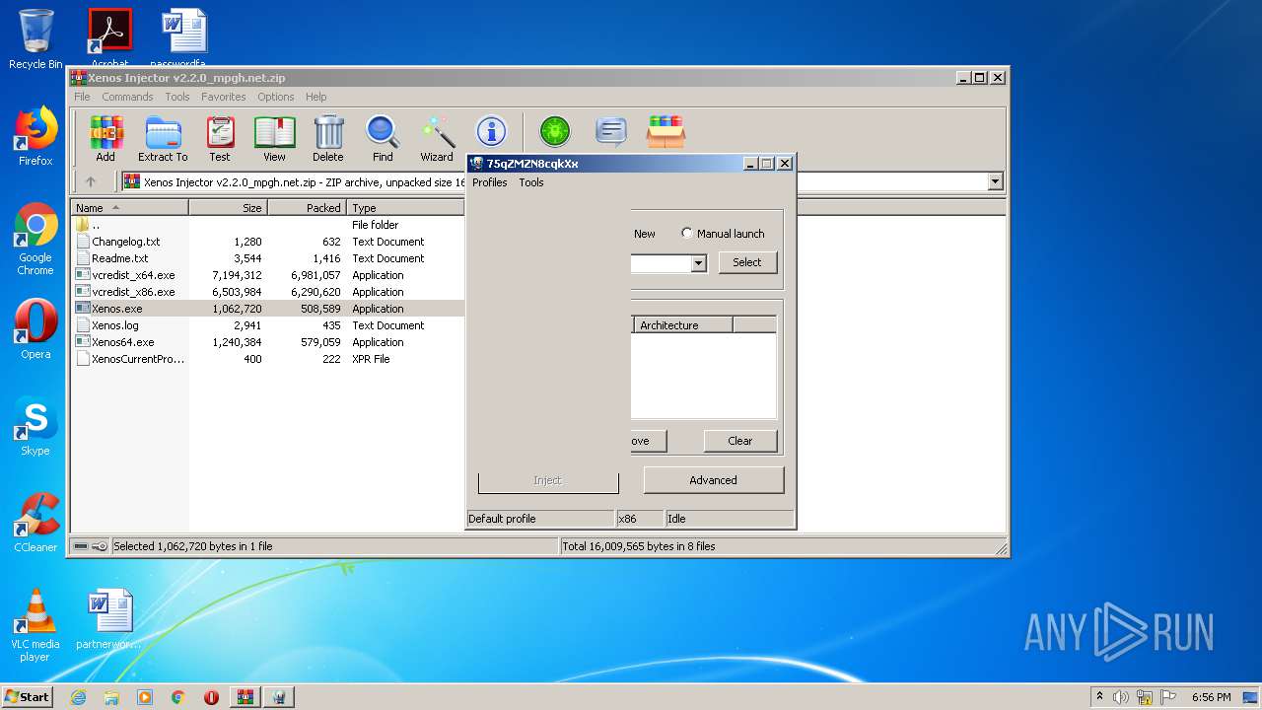
Task: Click the up-one-level arrow in WinRAR
Action: coord(91,181)
